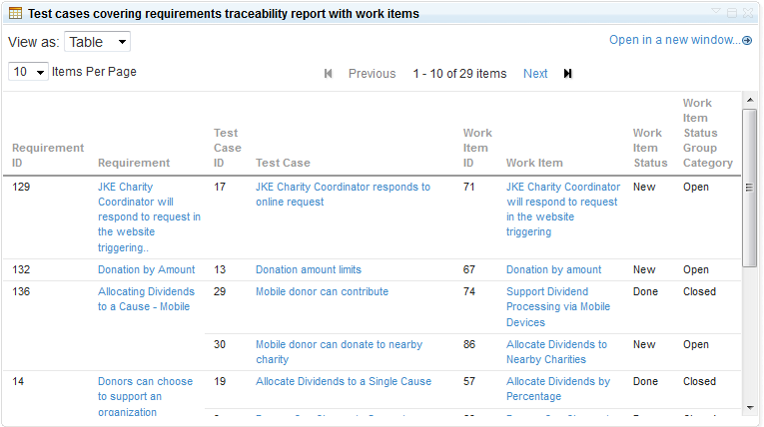The height and width of the screenshot is (427, 764).
Task: Jump to the last page icon
Action: (x=567, y=74)
